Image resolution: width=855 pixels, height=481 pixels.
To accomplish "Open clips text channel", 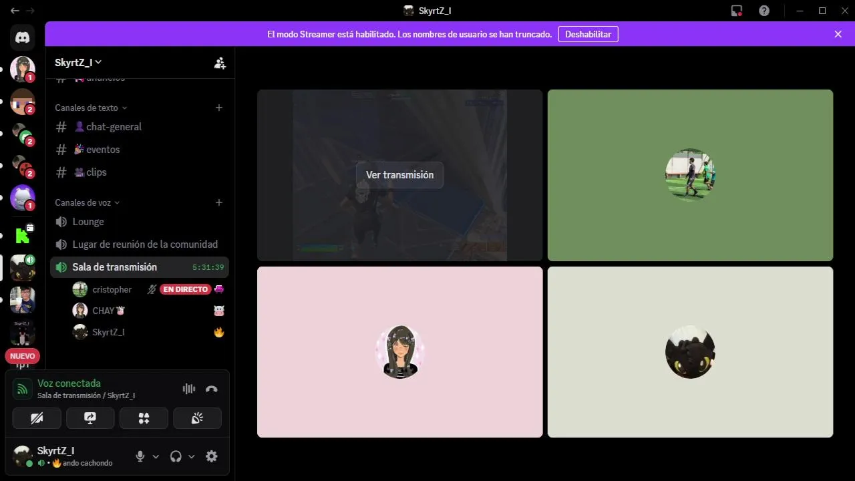I will click(x=140, y=172).
